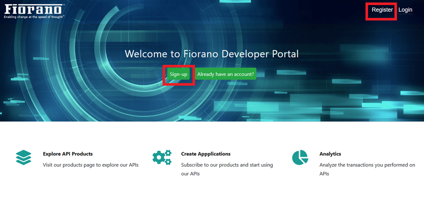The height and width of the screenshot is (216, 424).
Task: Click the 'Enabling change at the speed of thought' tagline
Action: 34,17
